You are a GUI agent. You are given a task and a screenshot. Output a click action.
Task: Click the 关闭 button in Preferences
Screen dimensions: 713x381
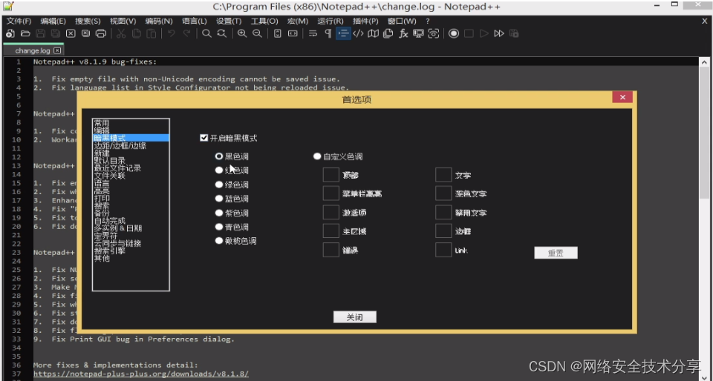tap(355, 317)
